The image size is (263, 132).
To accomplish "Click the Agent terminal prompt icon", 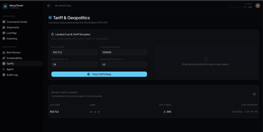I will (4, 69).
